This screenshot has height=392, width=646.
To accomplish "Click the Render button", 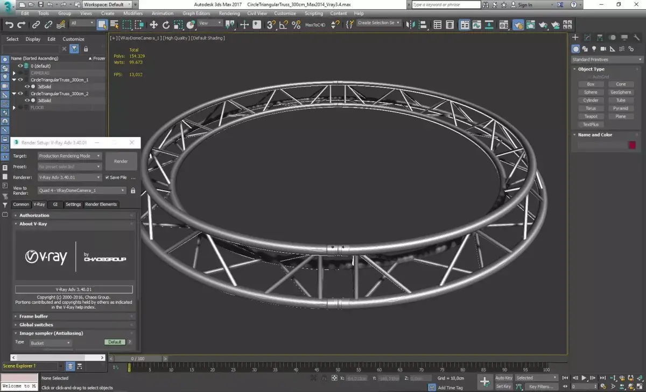I will 121,161.
